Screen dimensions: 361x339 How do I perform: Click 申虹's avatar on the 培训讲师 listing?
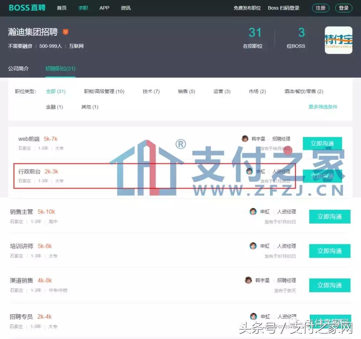tap(253, 246)
